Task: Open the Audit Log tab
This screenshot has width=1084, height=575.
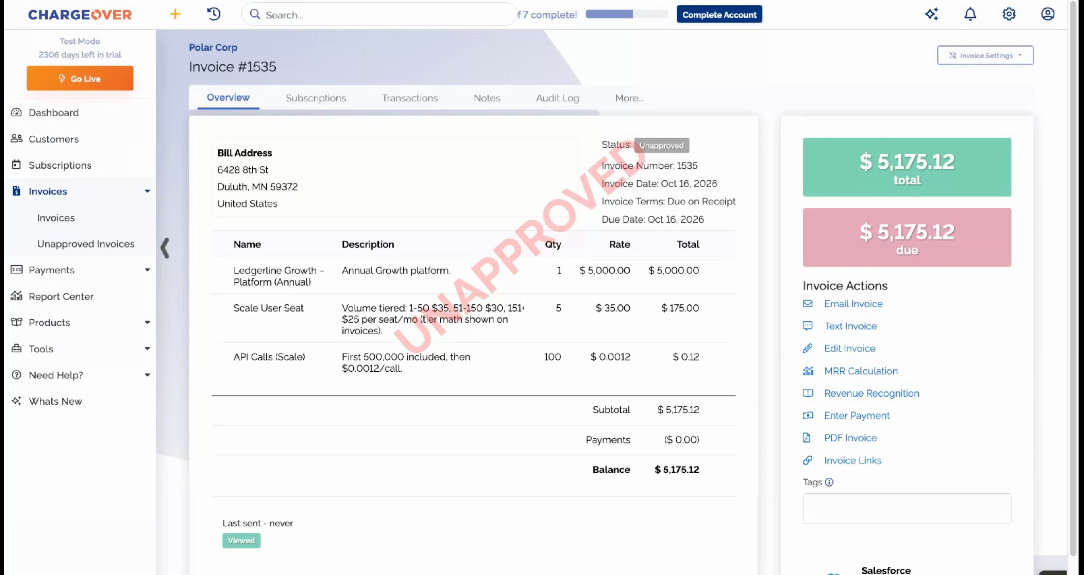Action: coord(558,98)
